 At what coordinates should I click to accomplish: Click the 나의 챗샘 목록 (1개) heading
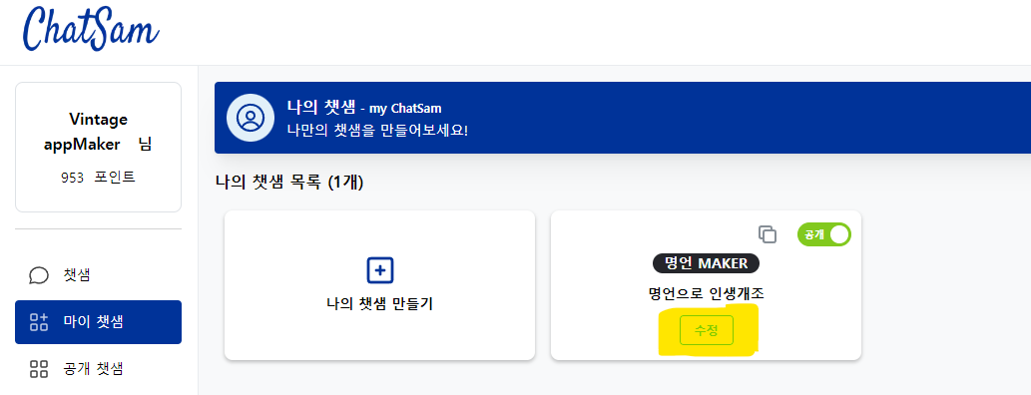(x=289, y=183)
